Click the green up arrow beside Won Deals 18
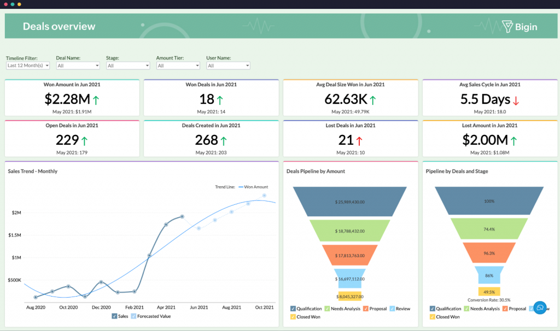The image size is (560, 331). click(x=221, y=99)
